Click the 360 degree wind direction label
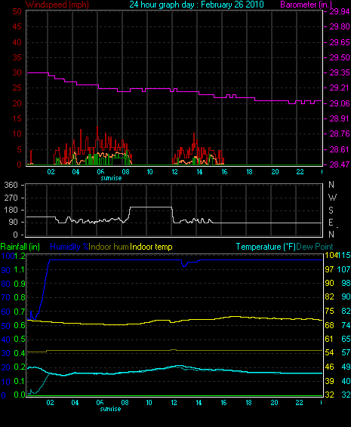This screenshot has width=351, height=427. 11,185
